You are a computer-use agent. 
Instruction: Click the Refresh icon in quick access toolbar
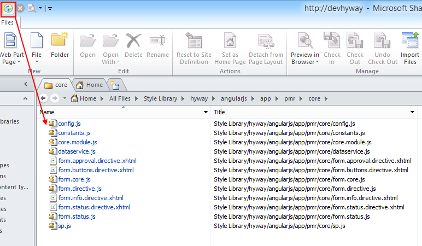(8, 8)
